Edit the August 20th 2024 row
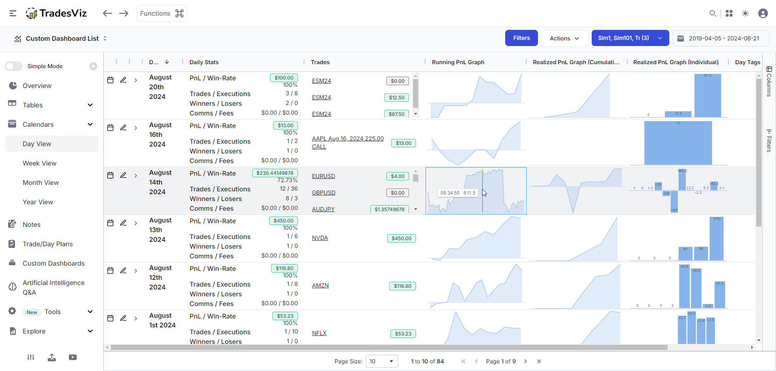The width and height of the screenshot is (776, 371). click(x=123, y=80)
